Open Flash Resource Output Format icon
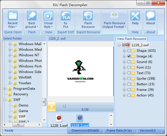 [x=114, y=15]
